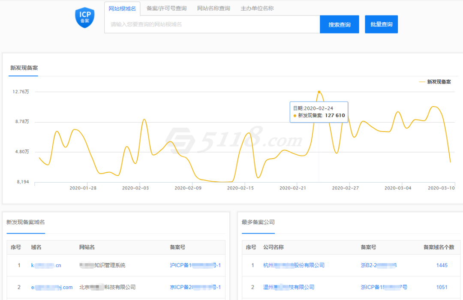The height and width of the screenshot is (300, 463).
Task: Click the 2020-02-21 axis label
Action: pos(293,188)
